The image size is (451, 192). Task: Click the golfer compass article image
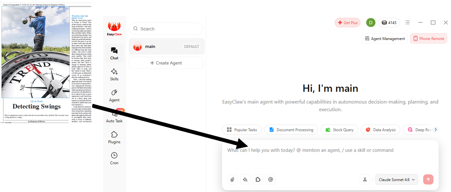coord(36,52)
